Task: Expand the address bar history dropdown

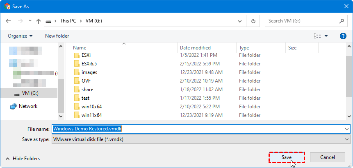Action: click(x=240, y=21)
